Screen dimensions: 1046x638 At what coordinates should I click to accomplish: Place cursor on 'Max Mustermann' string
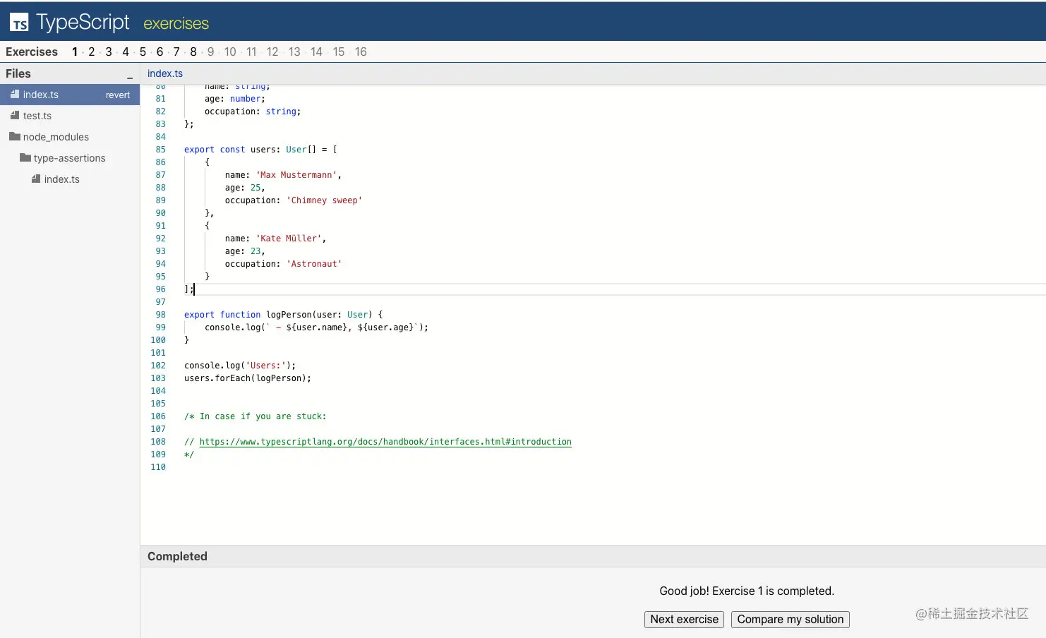coord(296,175)
